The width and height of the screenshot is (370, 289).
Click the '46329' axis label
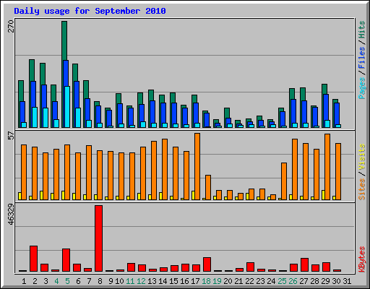pos(11,215)
